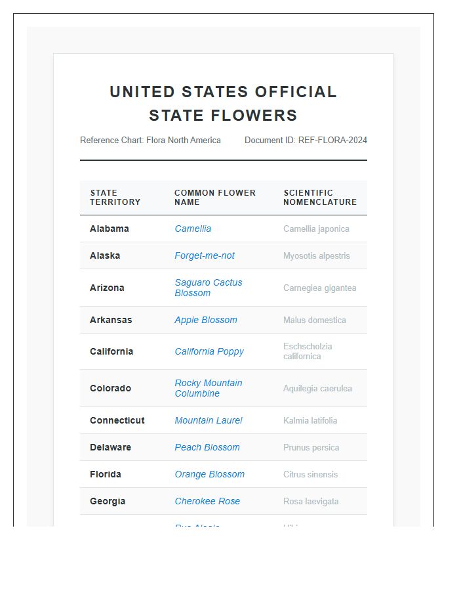Viewport: 459px width, 591px height.
Task: Open the Apple Blossom link
Action: point(206,320)
